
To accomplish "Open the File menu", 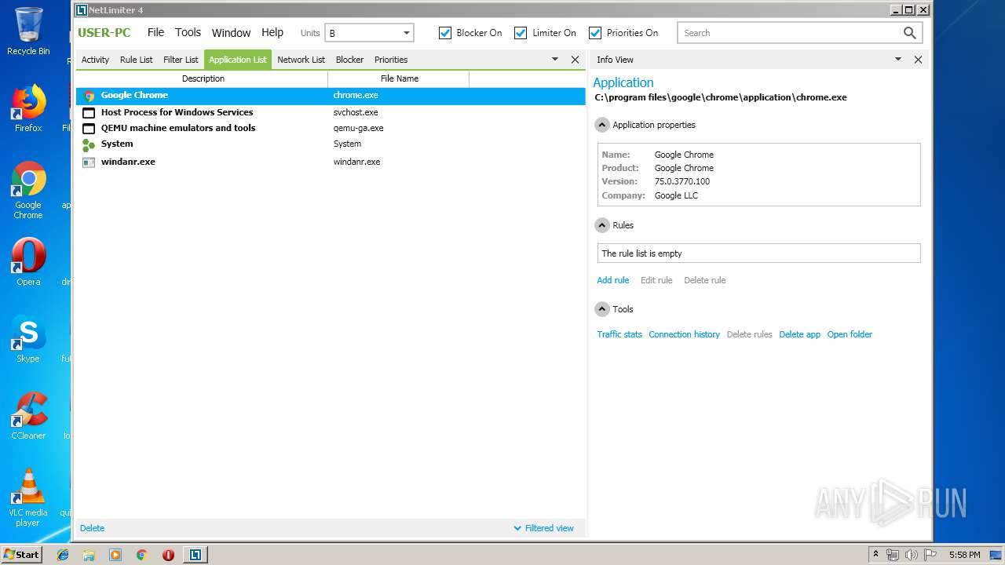I will click(x=155, y=32).
